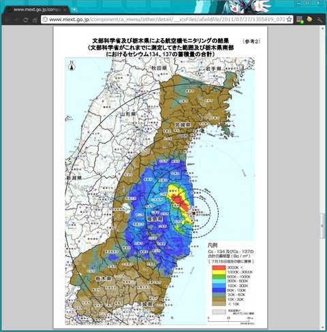
Task: Maximize the browser window
Action: (307, 3)
